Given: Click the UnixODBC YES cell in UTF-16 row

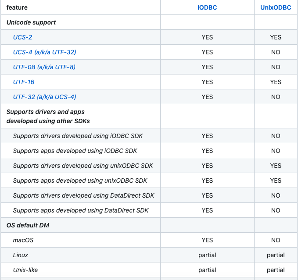Looking at the screenshot, I should click(276, 82).
